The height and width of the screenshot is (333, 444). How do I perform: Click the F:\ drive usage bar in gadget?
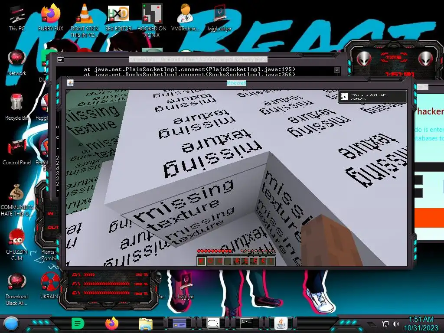(111, 284)
